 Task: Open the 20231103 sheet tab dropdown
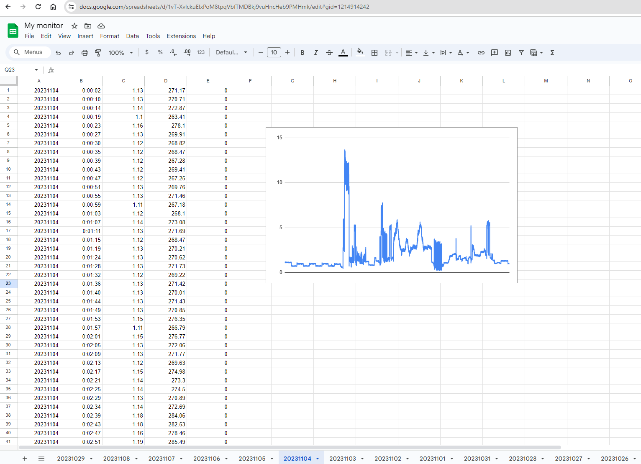(x=362, y=459)
